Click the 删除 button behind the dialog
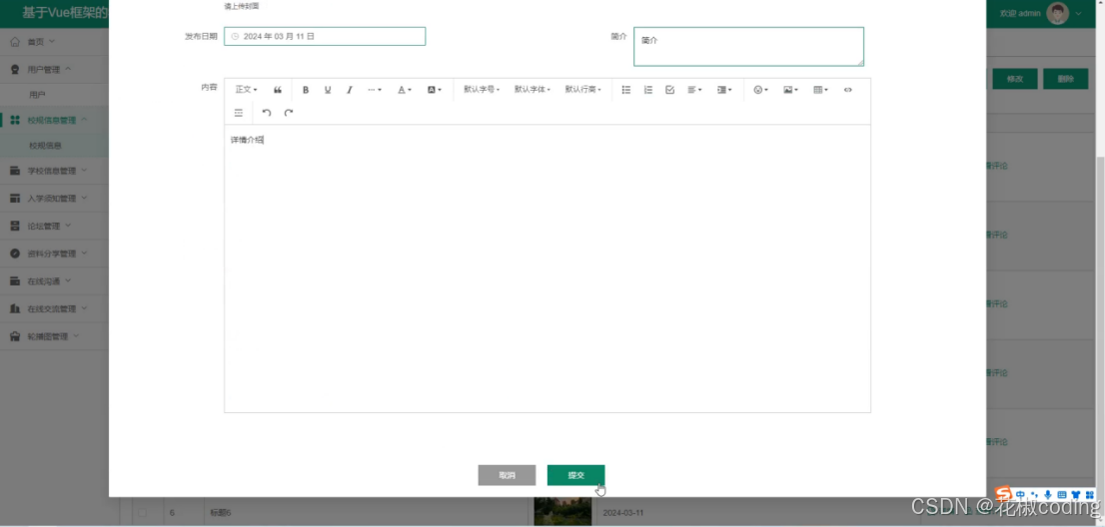This screenshot has height=527, width=1105. [1065, 79]
